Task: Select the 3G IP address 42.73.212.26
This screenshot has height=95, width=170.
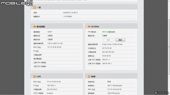Action: tap(107, 48)
